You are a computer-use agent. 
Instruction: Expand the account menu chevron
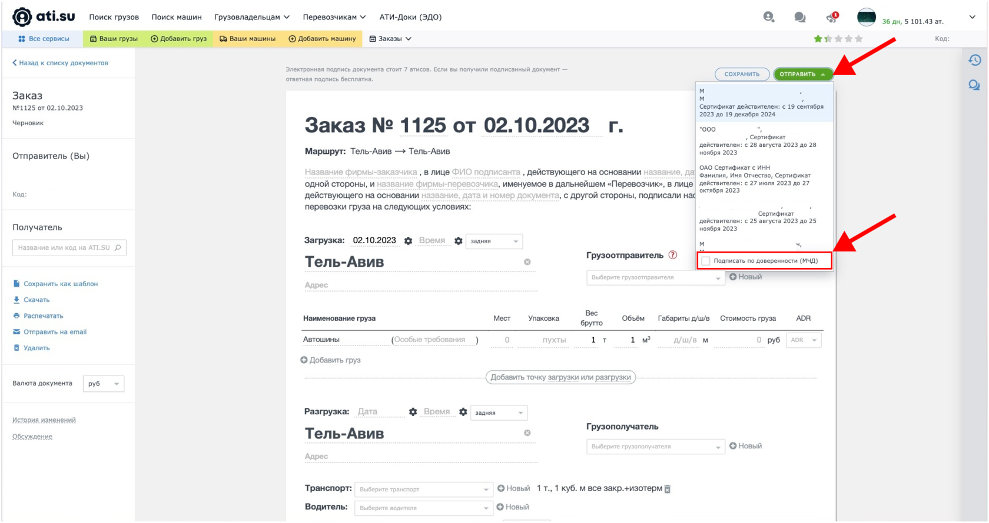tap(972, 17)
